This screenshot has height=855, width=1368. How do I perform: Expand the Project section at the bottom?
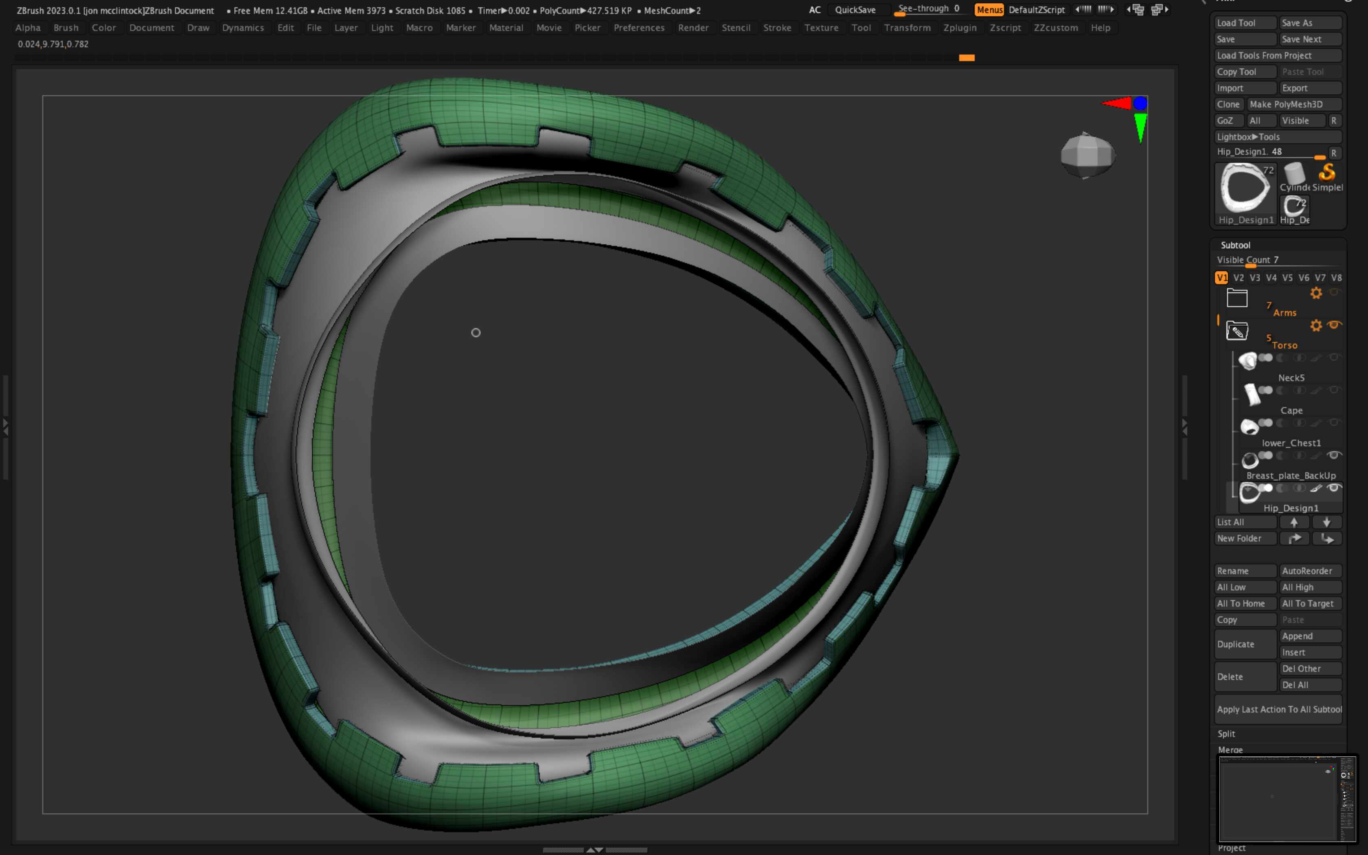[x=1231, y=848]
